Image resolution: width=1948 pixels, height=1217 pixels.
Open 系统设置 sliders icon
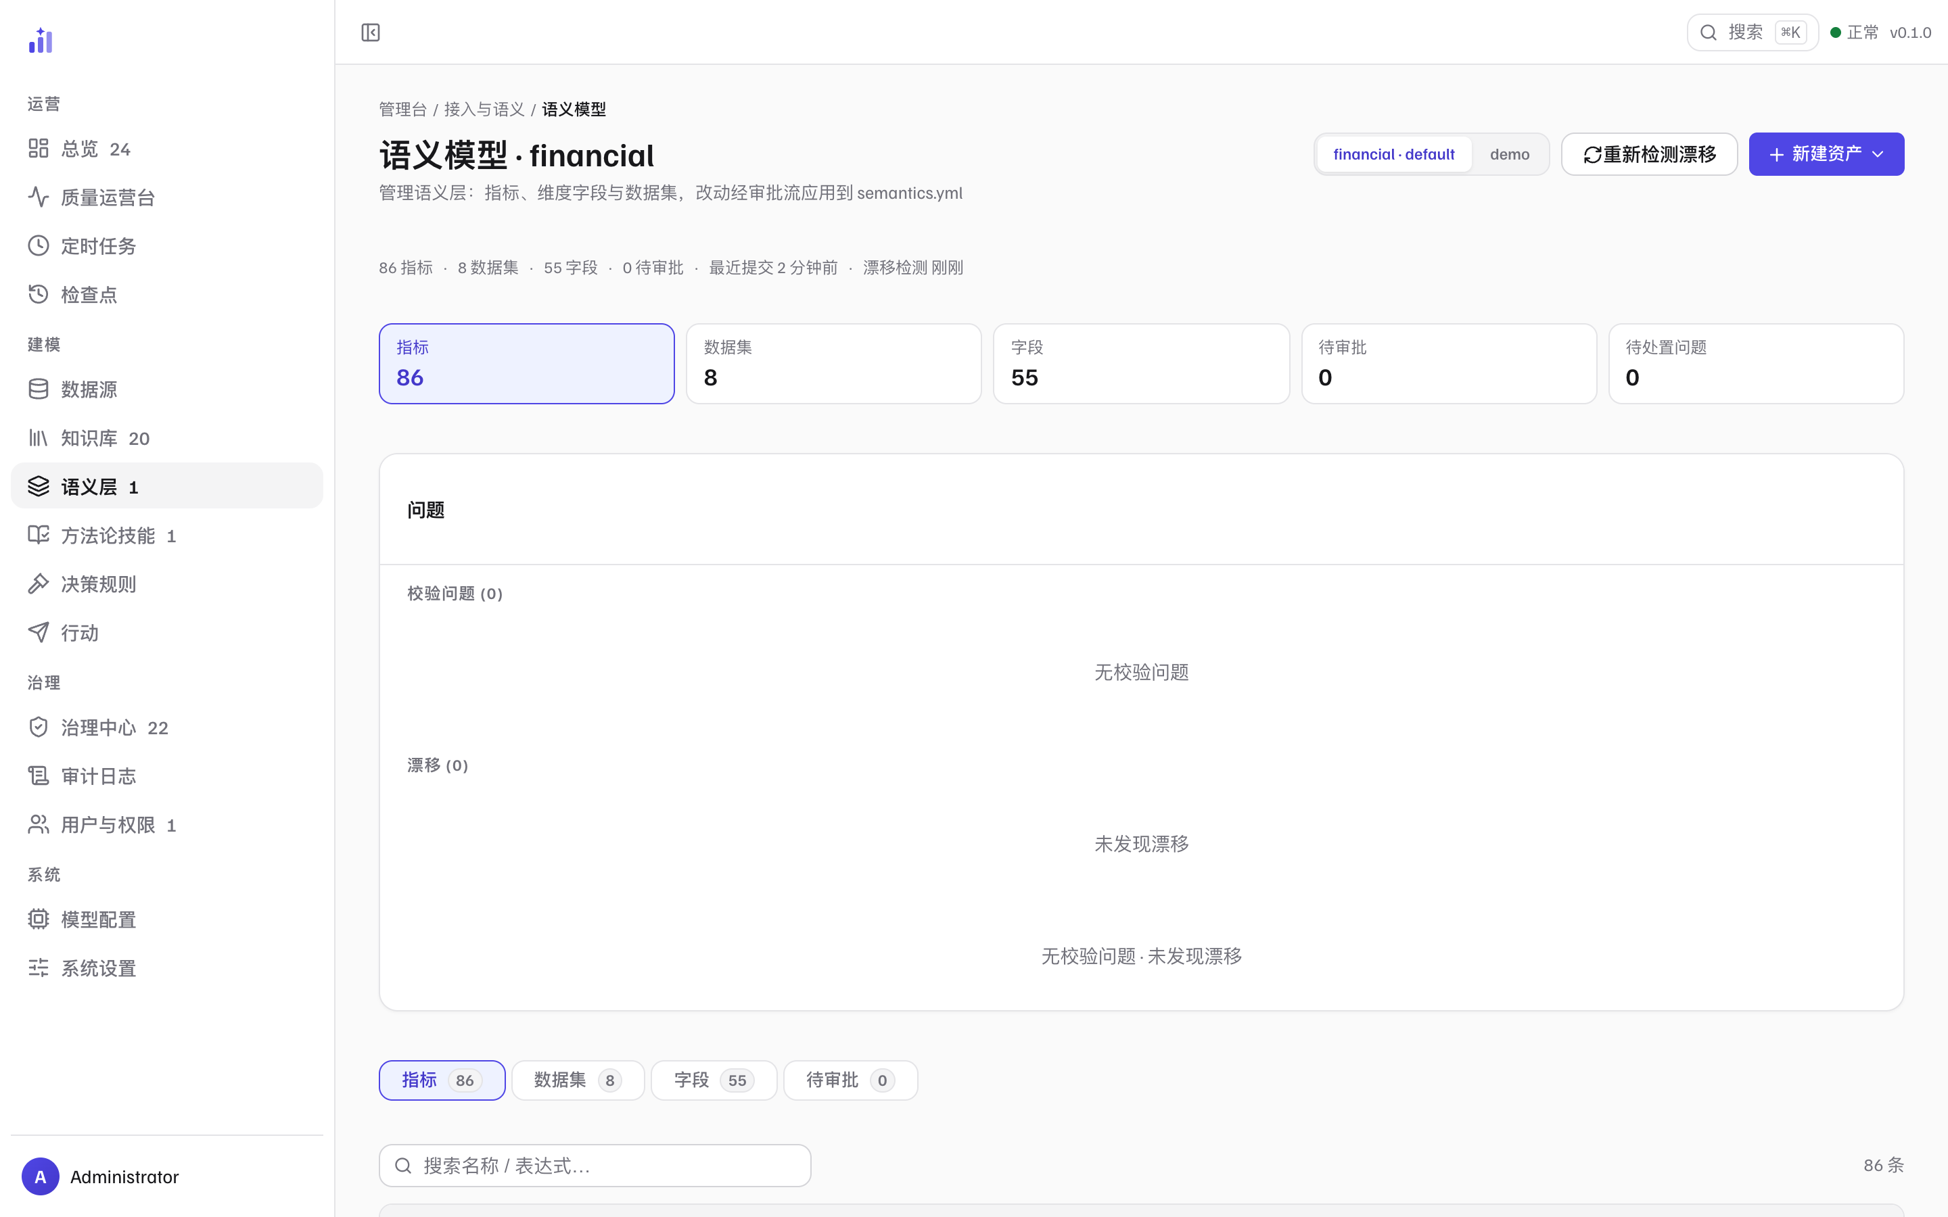click(39, 968)
